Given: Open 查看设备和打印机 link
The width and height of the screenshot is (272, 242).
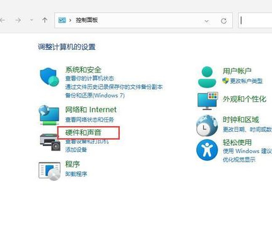Looking at the screenshot, I should click(87, 141).
